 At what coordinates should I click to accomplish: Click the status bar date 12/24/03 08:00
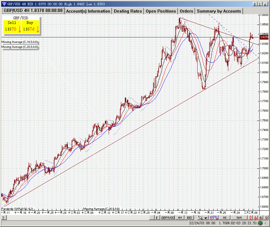click(202, 223)
